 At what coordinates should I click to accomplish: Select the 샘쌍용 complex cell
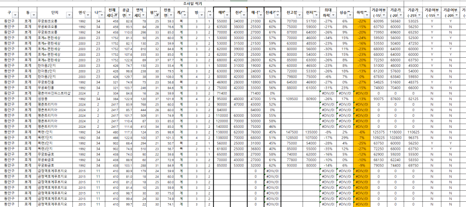click(55, 99)
